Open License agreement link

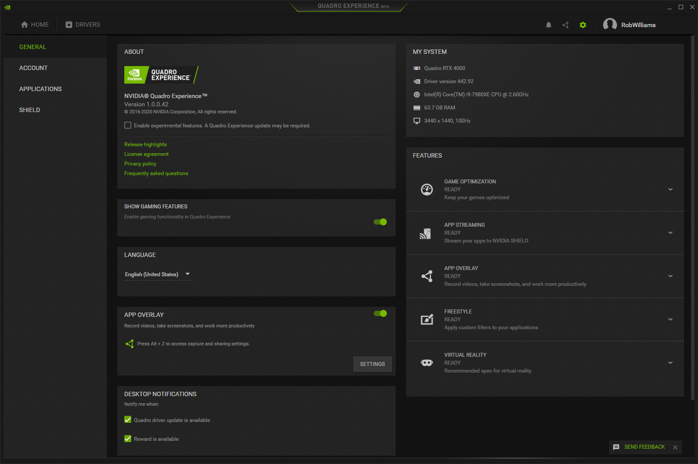click(x=146, y=154)
